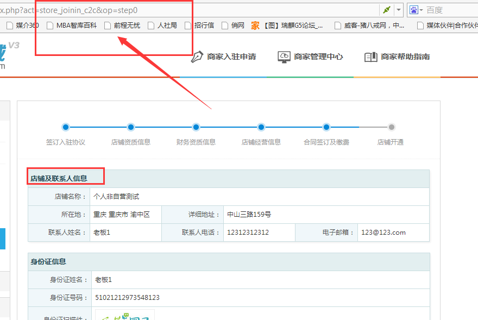
Task: Click the page icon beside 前程无忧
Action: 108,26
